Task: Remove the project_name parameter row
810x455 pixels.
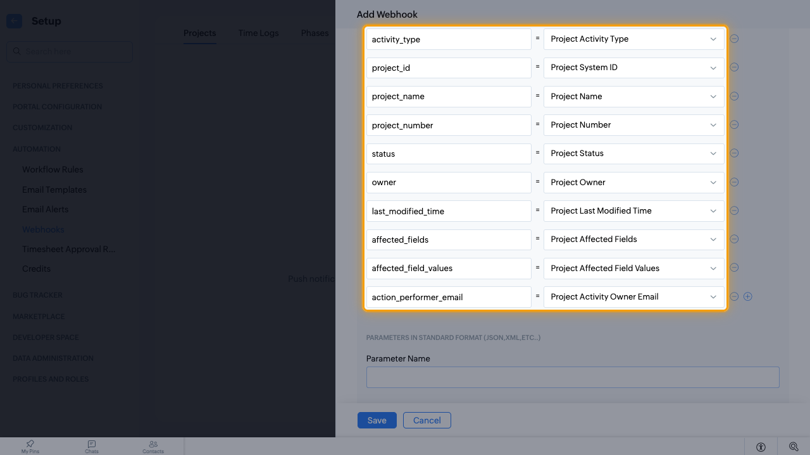Action: 734,96
